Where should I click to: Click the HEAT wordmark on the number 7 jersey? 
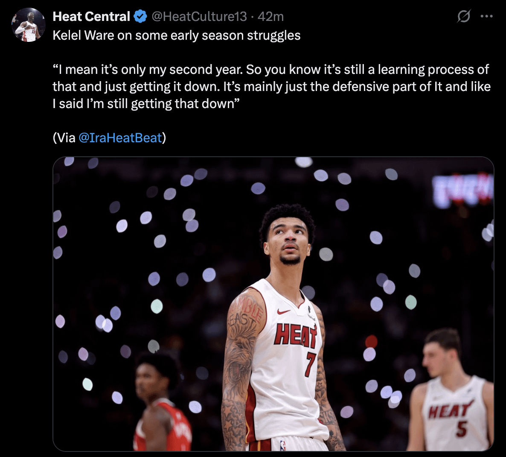[x=295, y=335]
